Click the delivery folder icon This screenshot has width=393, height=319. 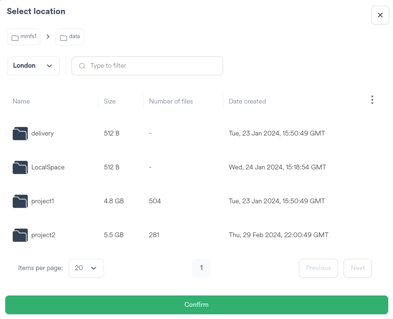tap(20, 134)
